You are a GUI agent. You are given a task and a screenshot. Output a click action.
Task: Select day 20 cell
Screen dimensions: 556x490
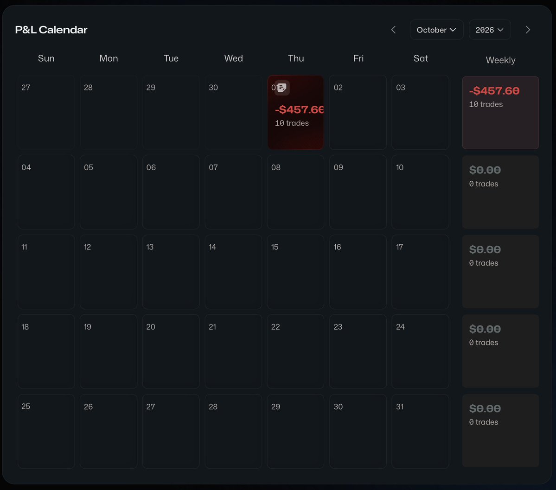click(171, 351)
